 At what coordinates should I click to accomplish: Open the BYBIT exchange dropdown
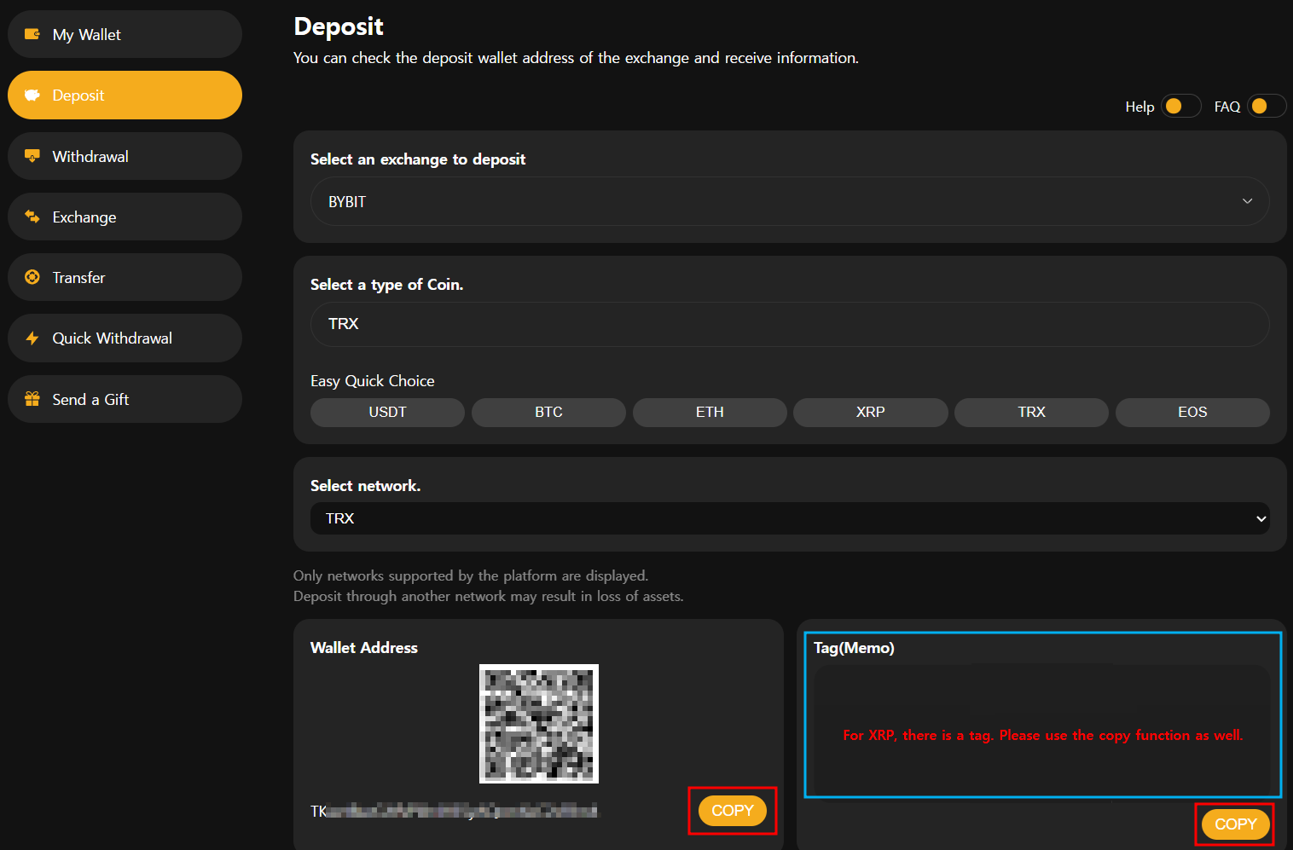(789, 201)
